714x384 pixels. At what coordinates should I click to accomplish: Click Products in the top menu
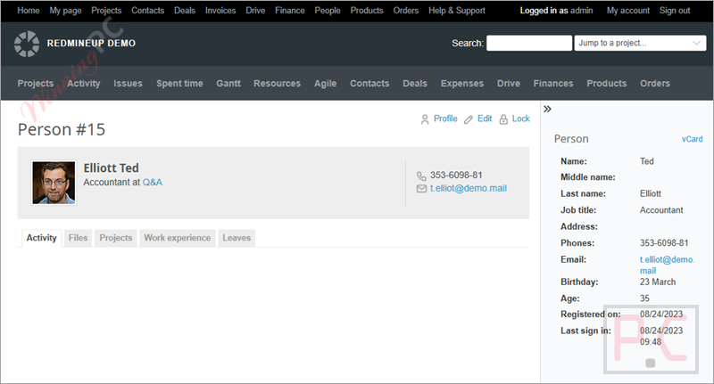tap(367, 11)
